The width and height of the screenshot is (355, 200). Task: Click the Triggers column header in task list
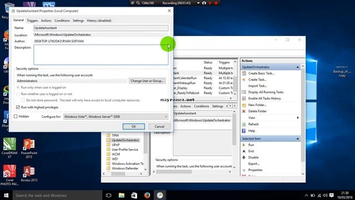tap(224, 62)
